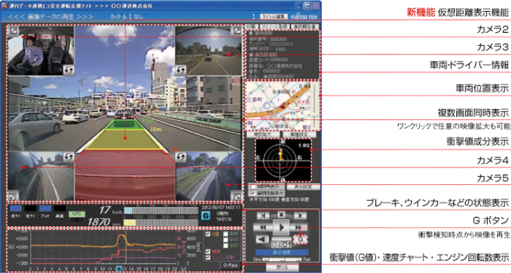Image resolution: width=511 pixels, height=273 pixels.
Task: Enlarge the top-right rear camera view
Action: (x=237, y=31)
